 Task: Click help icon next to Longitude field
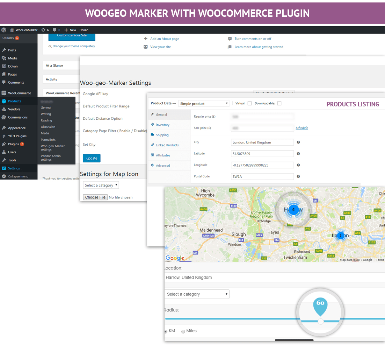[x=298, y=165]
